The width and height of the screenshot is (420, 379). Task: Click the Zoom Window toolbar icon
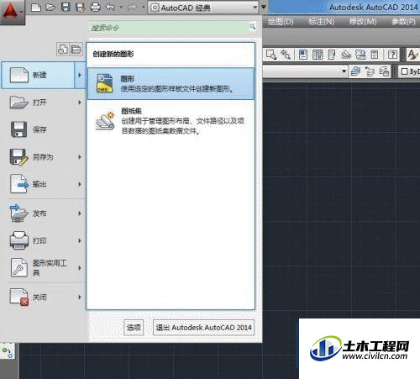coord(271,55)
